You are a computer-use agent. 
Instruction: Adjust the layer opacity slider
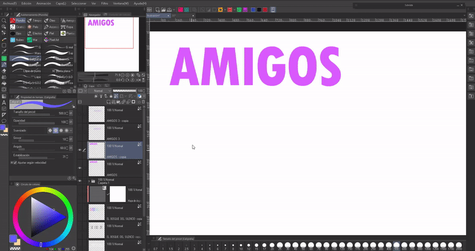[x=125, y=91]
